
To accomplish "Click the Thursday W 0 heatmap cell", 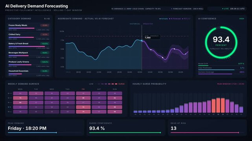I will pos(68,107).
